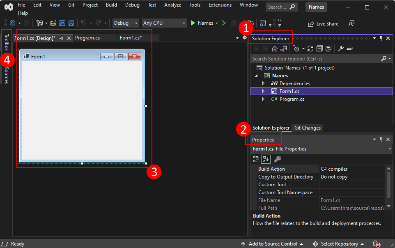Toggle Show All Files in Solution Explorer
This screenshot has width=395, height=248.
328,49
